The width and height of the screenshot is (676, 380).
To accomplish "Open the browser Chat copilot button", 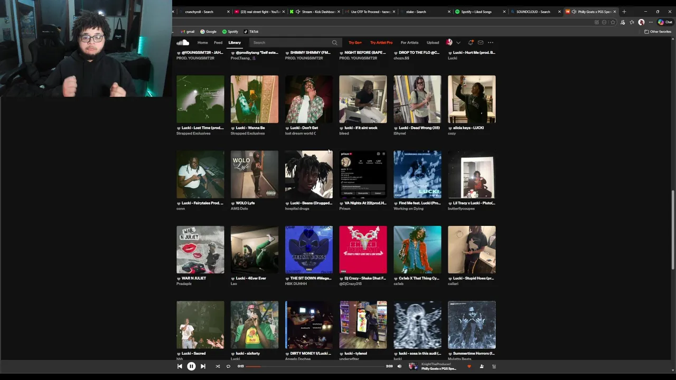I will (x=664, y=22).
